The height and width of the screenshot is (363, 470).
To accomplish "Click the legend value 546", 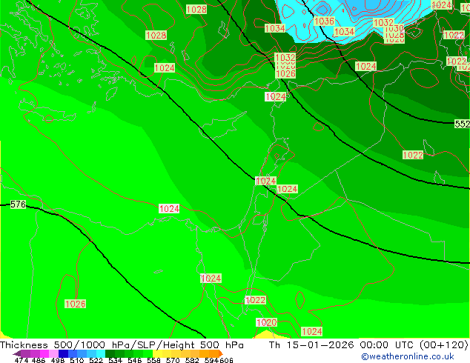I will tap(135, 360).
